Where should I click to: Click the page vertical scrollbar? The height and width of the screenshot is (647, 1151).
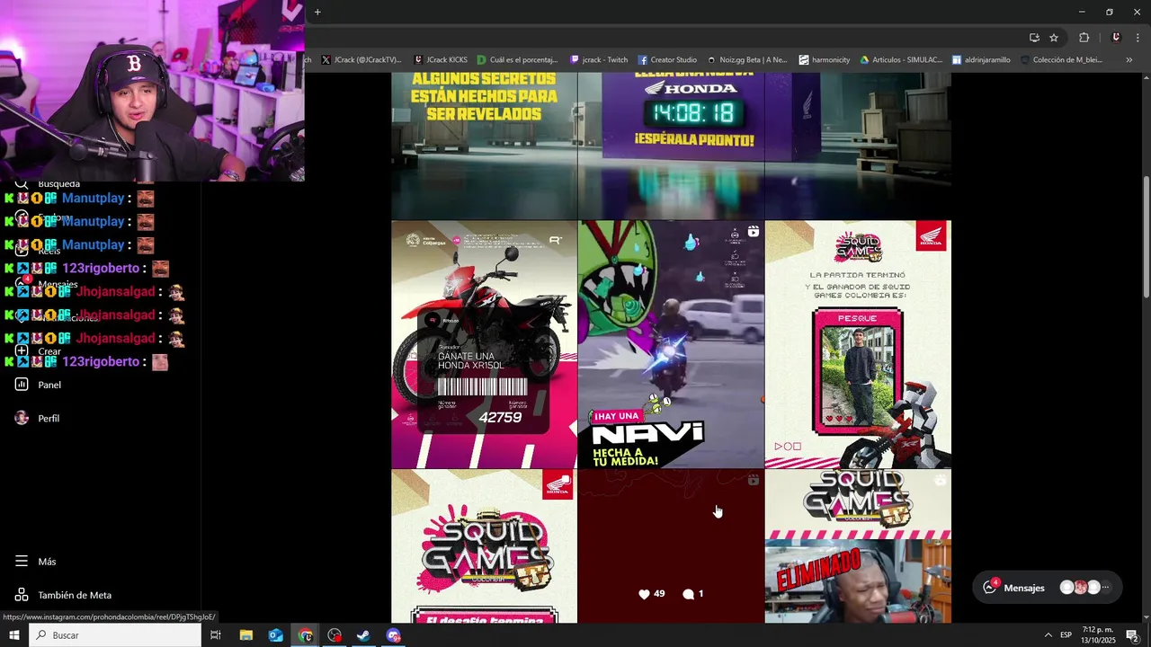(x=1146, y=238)
